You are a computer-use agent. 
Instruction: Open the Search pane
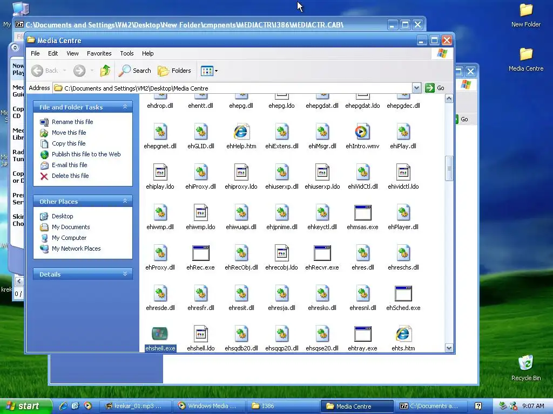134,71
